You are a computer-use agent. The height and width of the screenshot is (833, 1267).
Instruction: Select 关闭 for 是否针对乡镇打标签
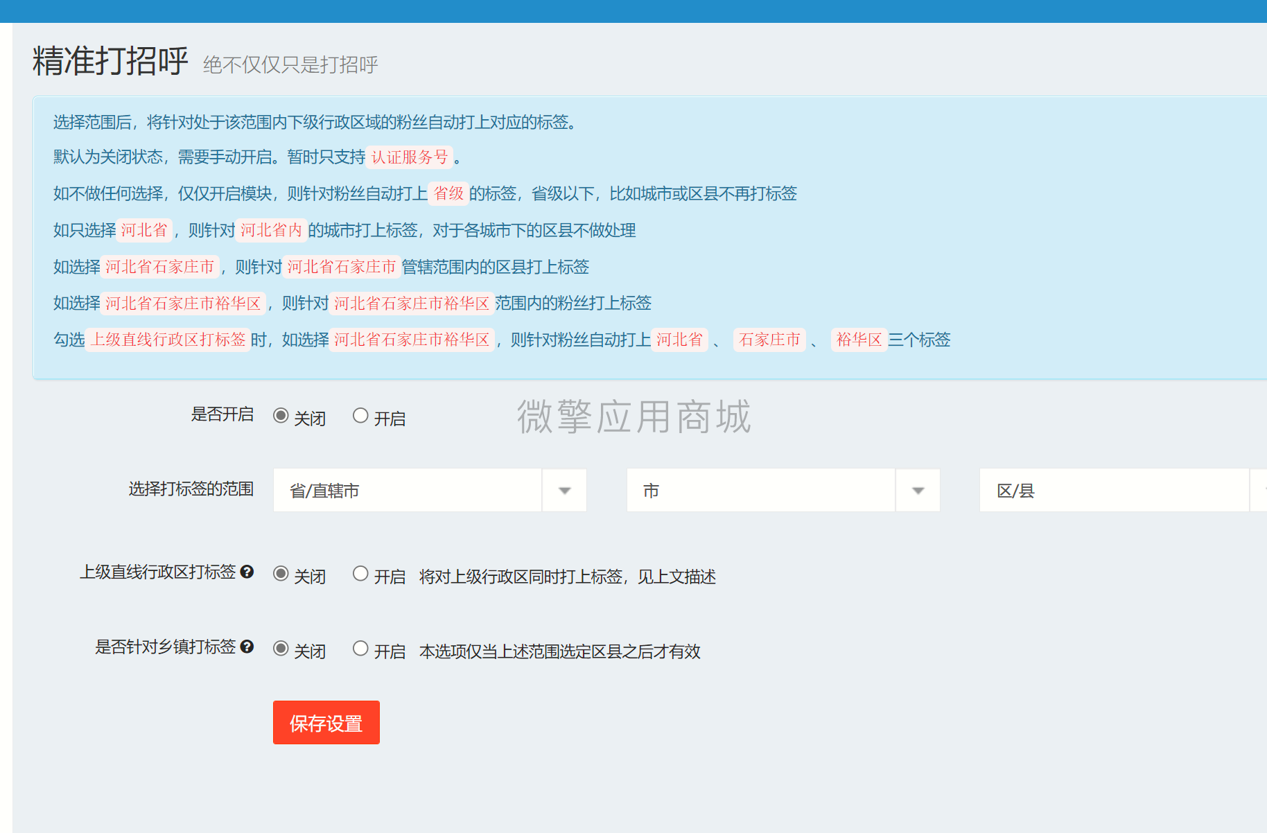click(x=280, y=649)
